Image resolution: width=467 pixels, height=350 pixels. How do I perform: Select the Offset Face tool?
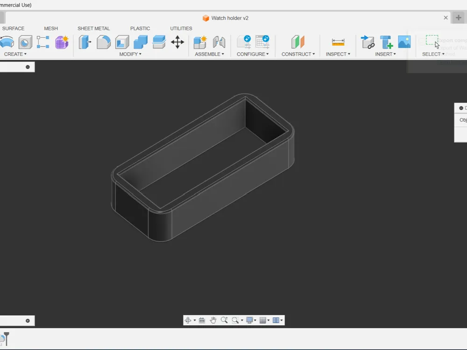[x=159, y=42]
